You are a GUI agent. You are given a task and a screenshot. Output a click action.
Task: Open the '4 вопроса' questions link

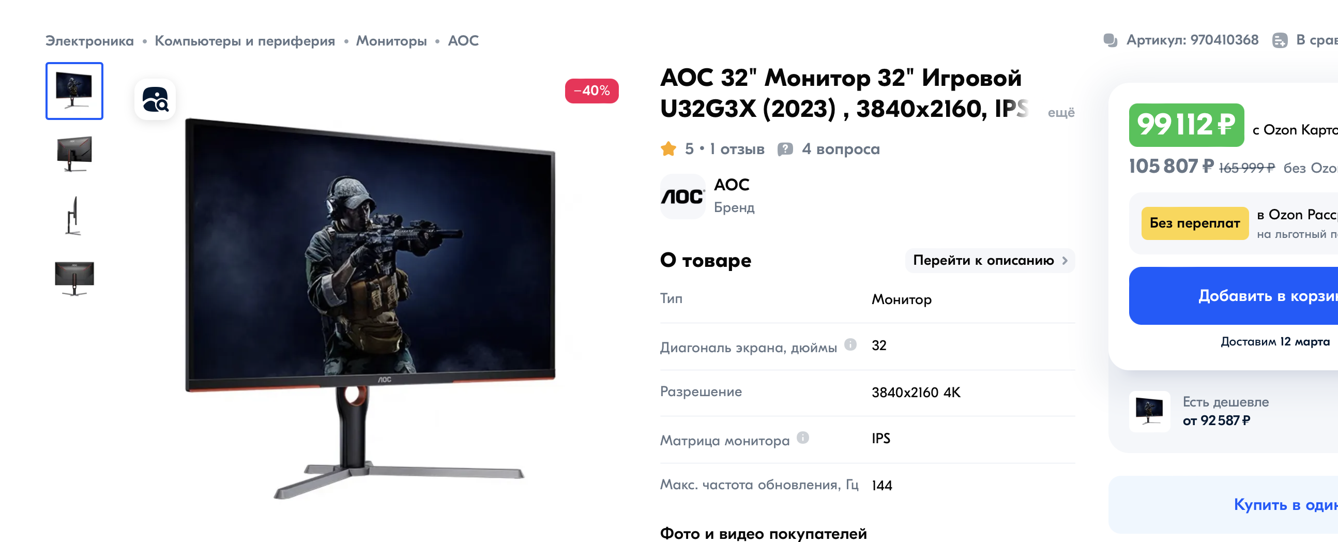point(841,149)
